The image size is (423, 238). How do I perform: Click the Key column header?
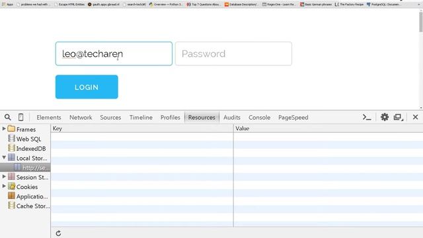click(x=142, y=128)
